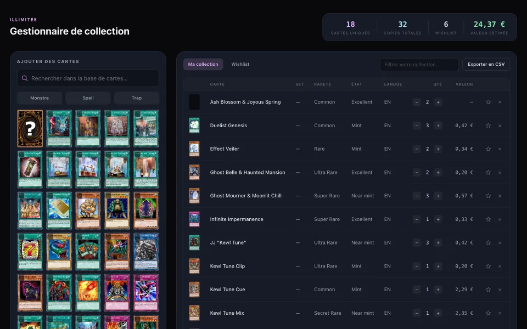The width and height of the screenshot is (527, 329).
Task: Select the question mark unknown card thumbnail
Action: (30, 128)
